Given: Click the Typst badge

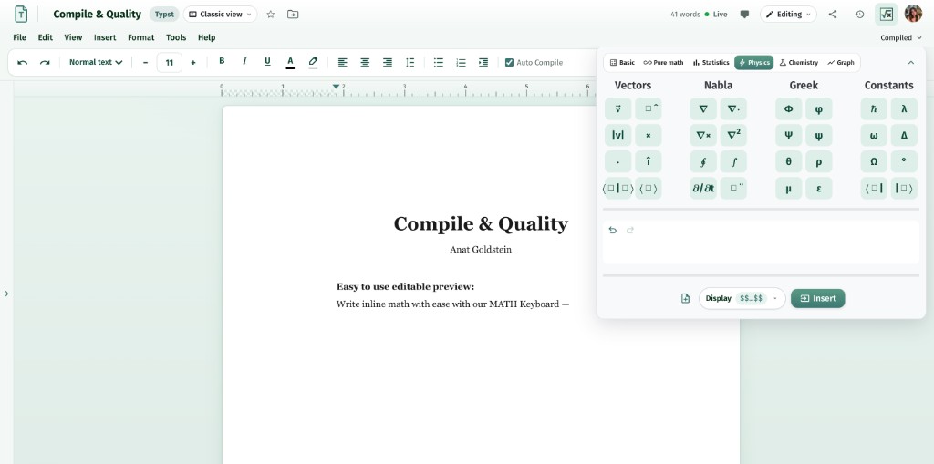Looking at the screenshot, I should point(164,15).
